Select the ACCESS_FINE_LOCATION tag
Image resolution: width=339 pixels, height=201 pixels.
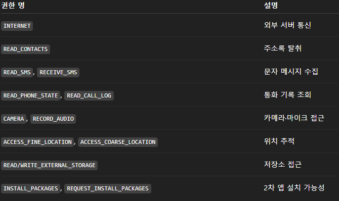point(37,142)
